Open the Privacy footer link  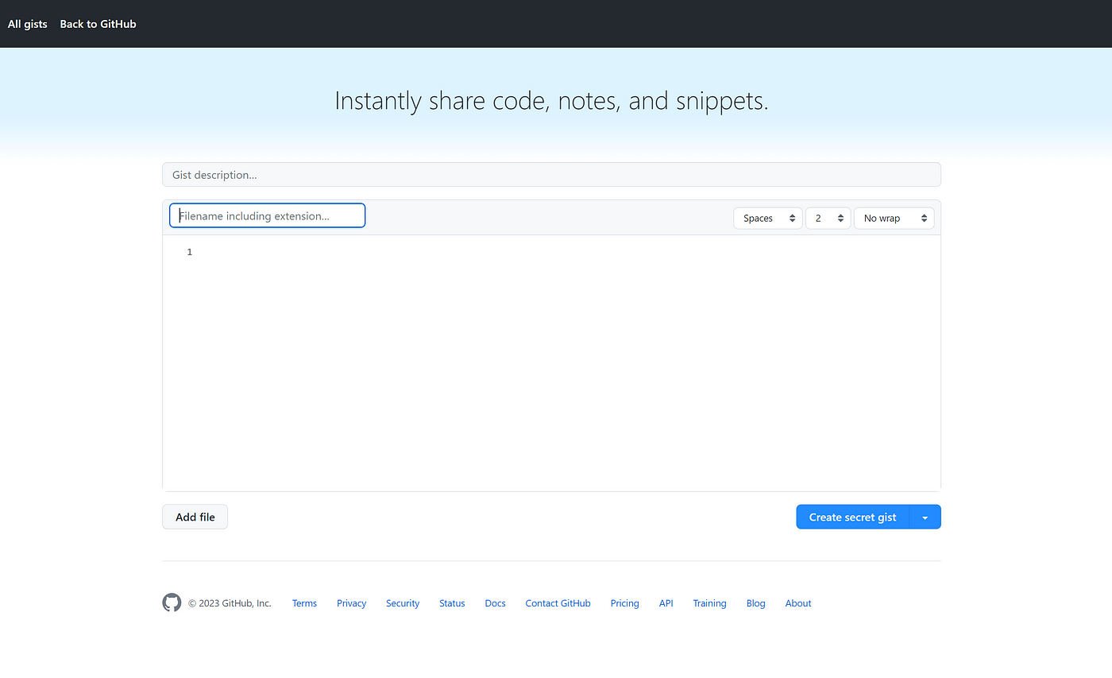[x=351, y=603]
